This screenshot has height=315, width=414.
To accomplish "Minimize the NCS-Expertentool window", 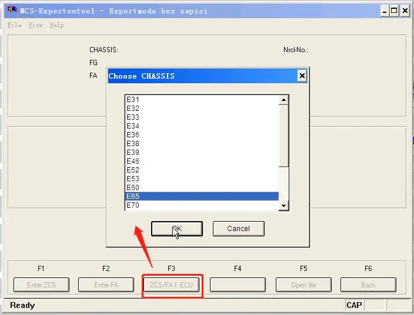I will (385, 11).
